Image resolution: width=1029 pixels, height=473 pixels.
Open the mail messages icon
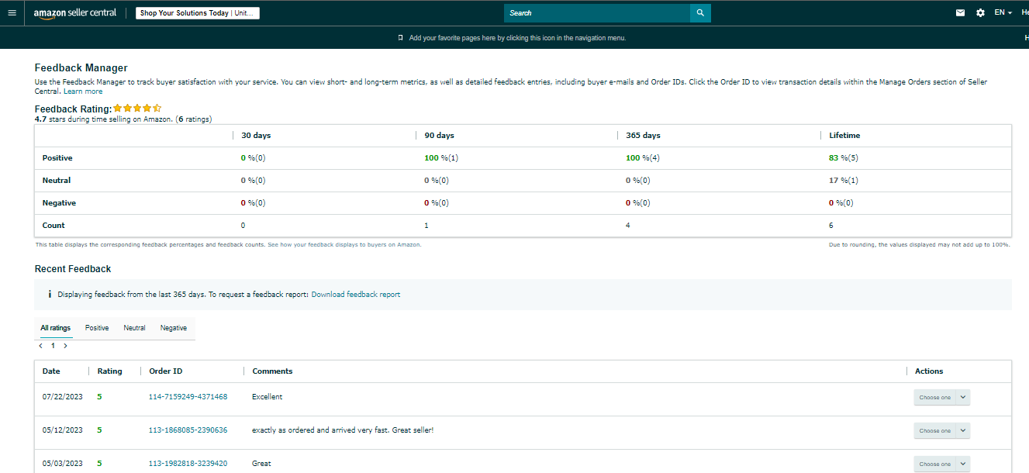pos(961,12)
